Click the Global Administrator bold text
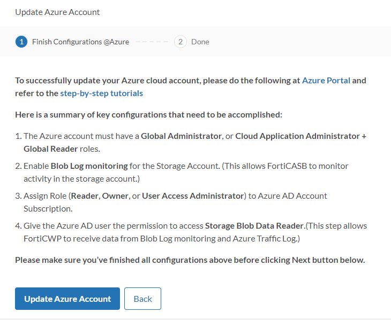This screenshot has width=391, height=320. (181, 136)
